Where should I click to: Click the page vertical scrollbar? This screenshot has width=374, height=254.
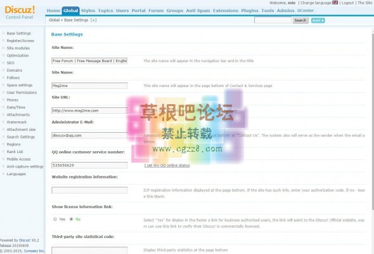pos(373,122)
